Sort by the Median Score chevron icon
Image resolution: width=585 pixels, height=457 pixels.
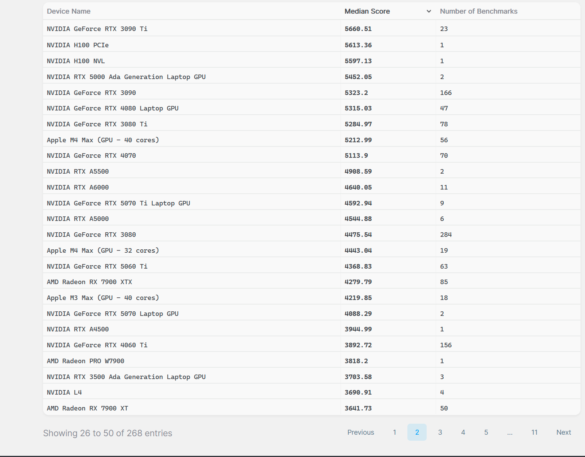point(429,11)
